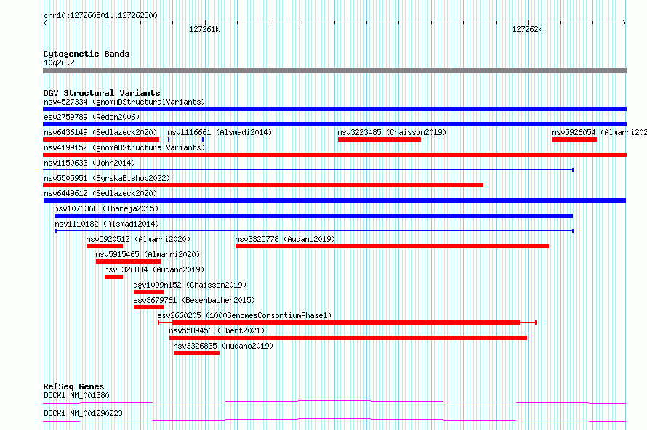647x430 pixels.
Task: Select the thin blue nsv1110182 line
Action: click(x=315, y=231)
